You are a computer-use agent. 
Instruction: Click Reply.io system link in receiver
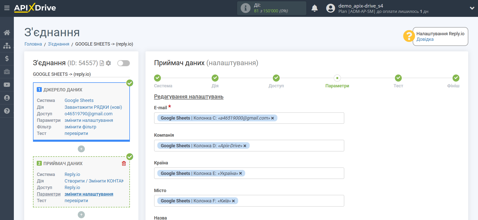coord(72,174)
